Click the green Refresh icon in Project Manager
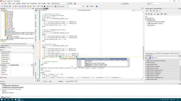This screenshot has height=101, width=181. pos(146,14)
